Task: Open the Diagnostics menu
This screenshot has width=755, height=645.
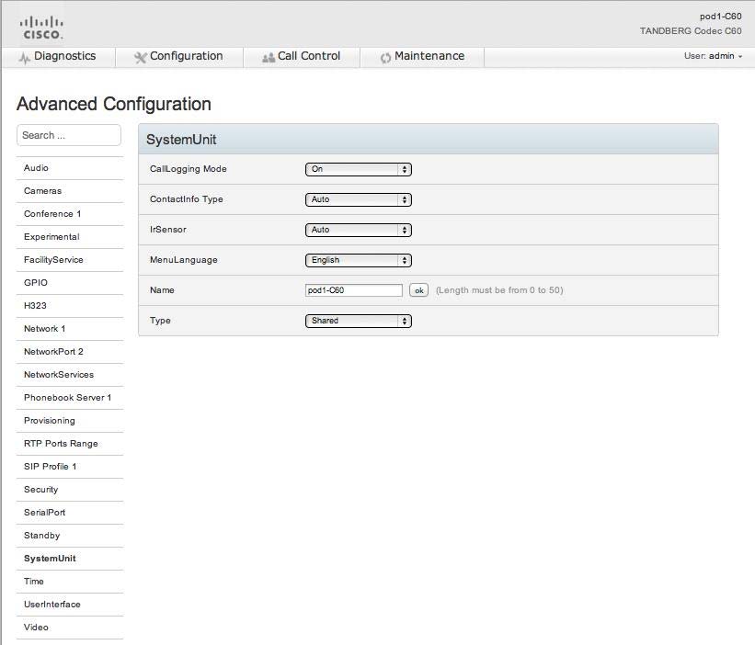Action: tap(58, 56)
